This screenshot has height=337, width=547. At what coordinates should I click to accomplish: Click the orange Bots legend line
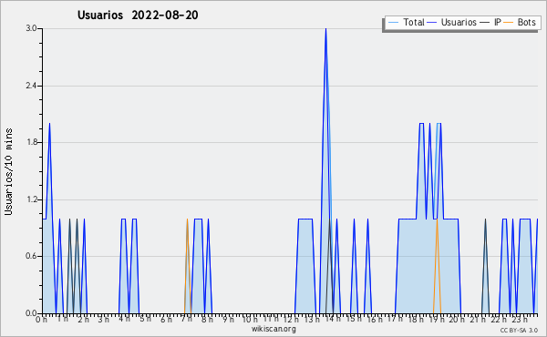[x=509, y=23]
